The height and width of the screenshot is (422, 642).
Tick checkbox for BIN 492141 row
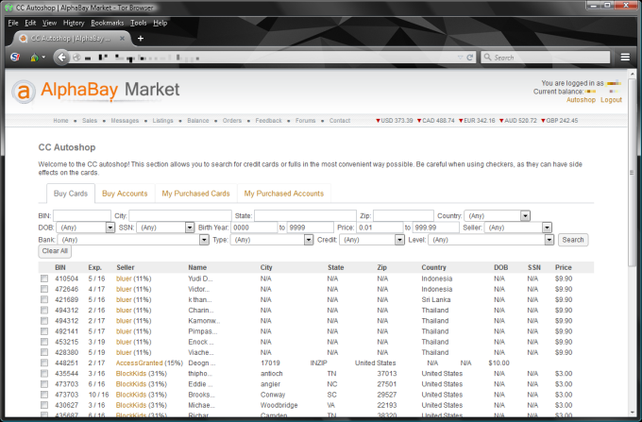(44, 331)
